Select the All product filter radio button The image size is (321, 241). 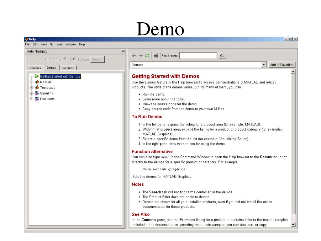click(65, 59)
